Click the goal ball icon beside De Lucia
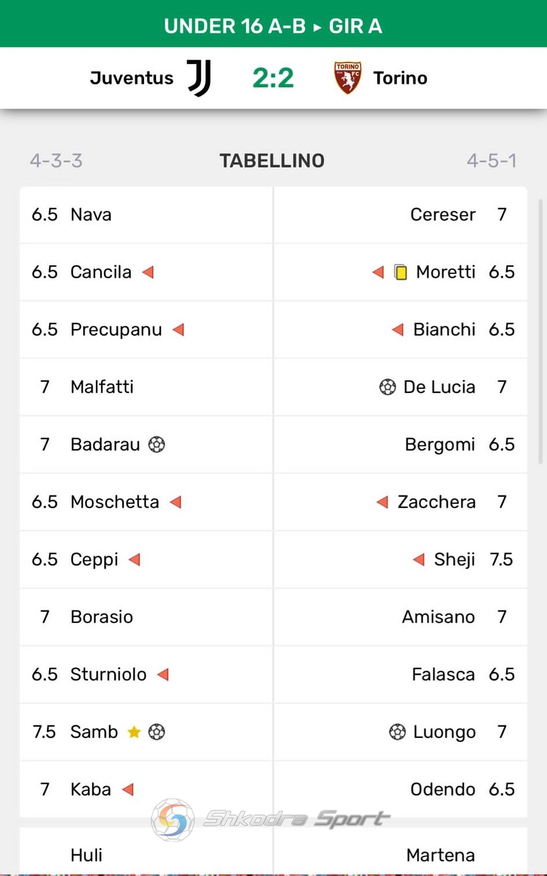 387,387
